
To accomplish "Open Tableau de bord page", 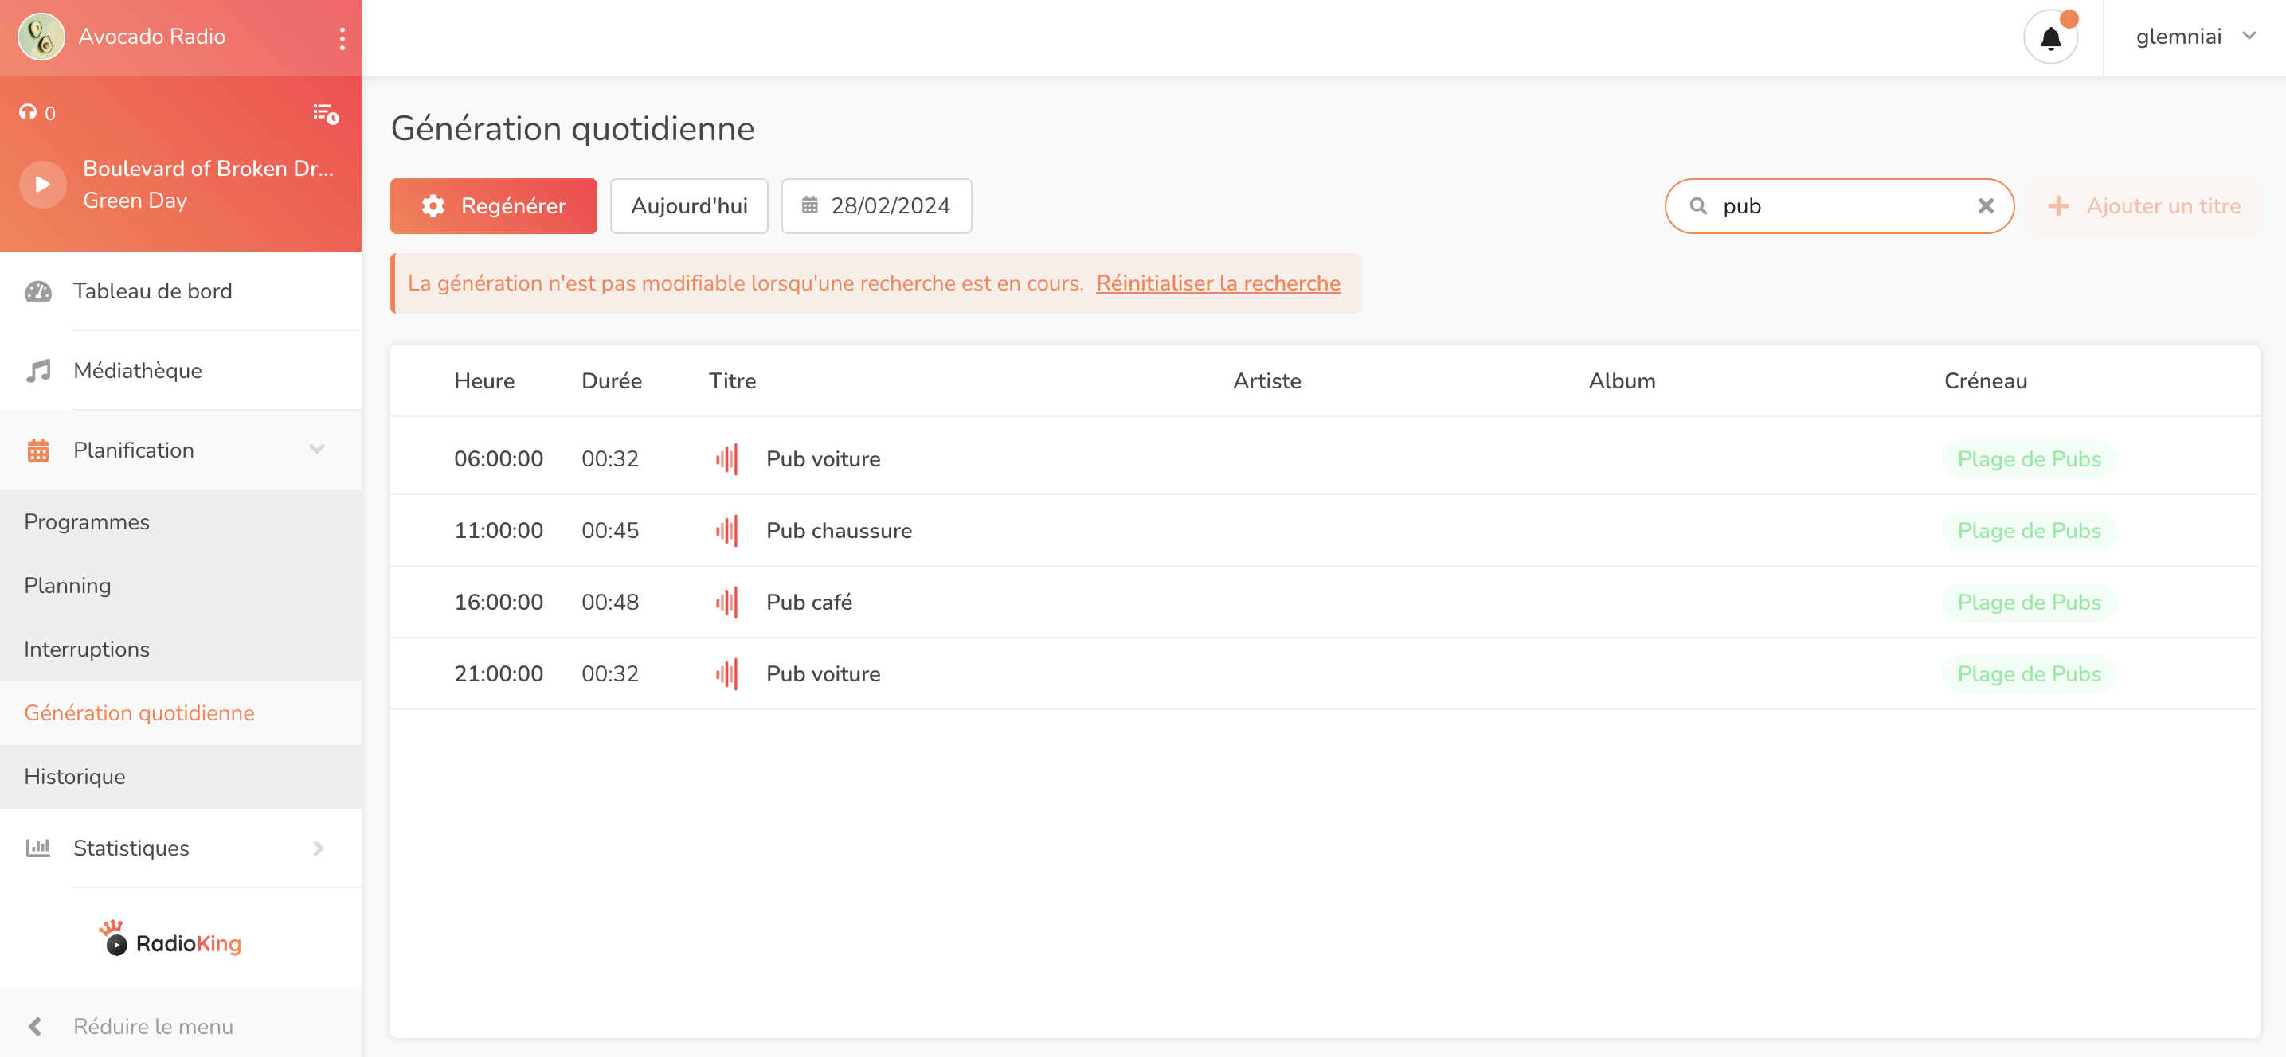I will pos(152,291).
